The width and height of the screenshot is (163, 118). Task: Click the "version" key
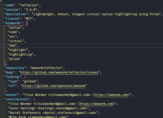[x=12, y=10]
